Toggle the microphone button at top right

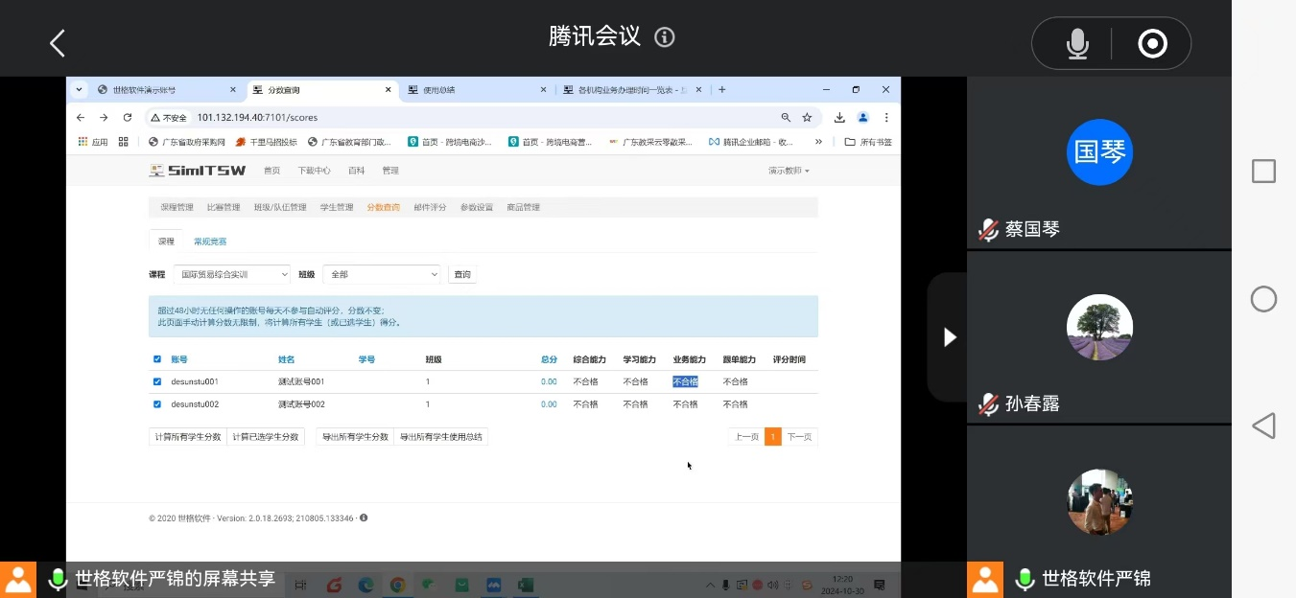[x=1077, y=44]
